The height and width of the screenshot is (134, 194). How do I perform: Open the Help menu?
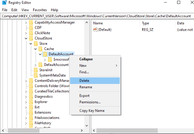pyautogui.click(x=54, y=10)
